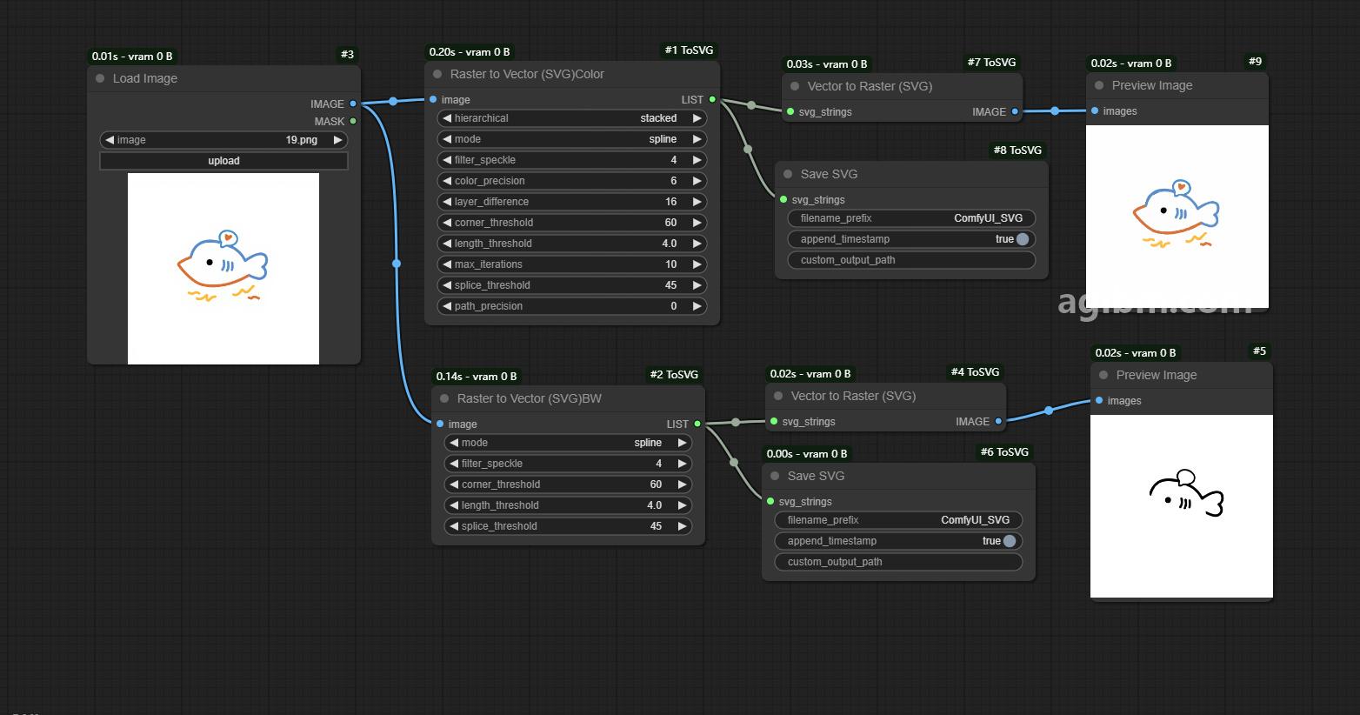This screenshot has width=1360, height=715.
Task: Collapse Raster to Vector (SVG)BW node dot
Action: coord(444,398)
